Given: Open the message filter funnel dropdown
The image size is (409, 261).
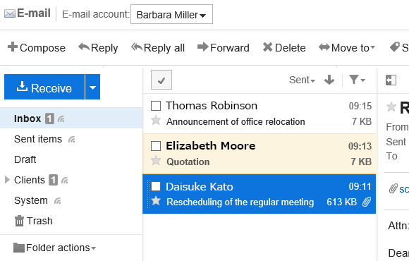Looking at the screenshot, I should click(357, 80).
